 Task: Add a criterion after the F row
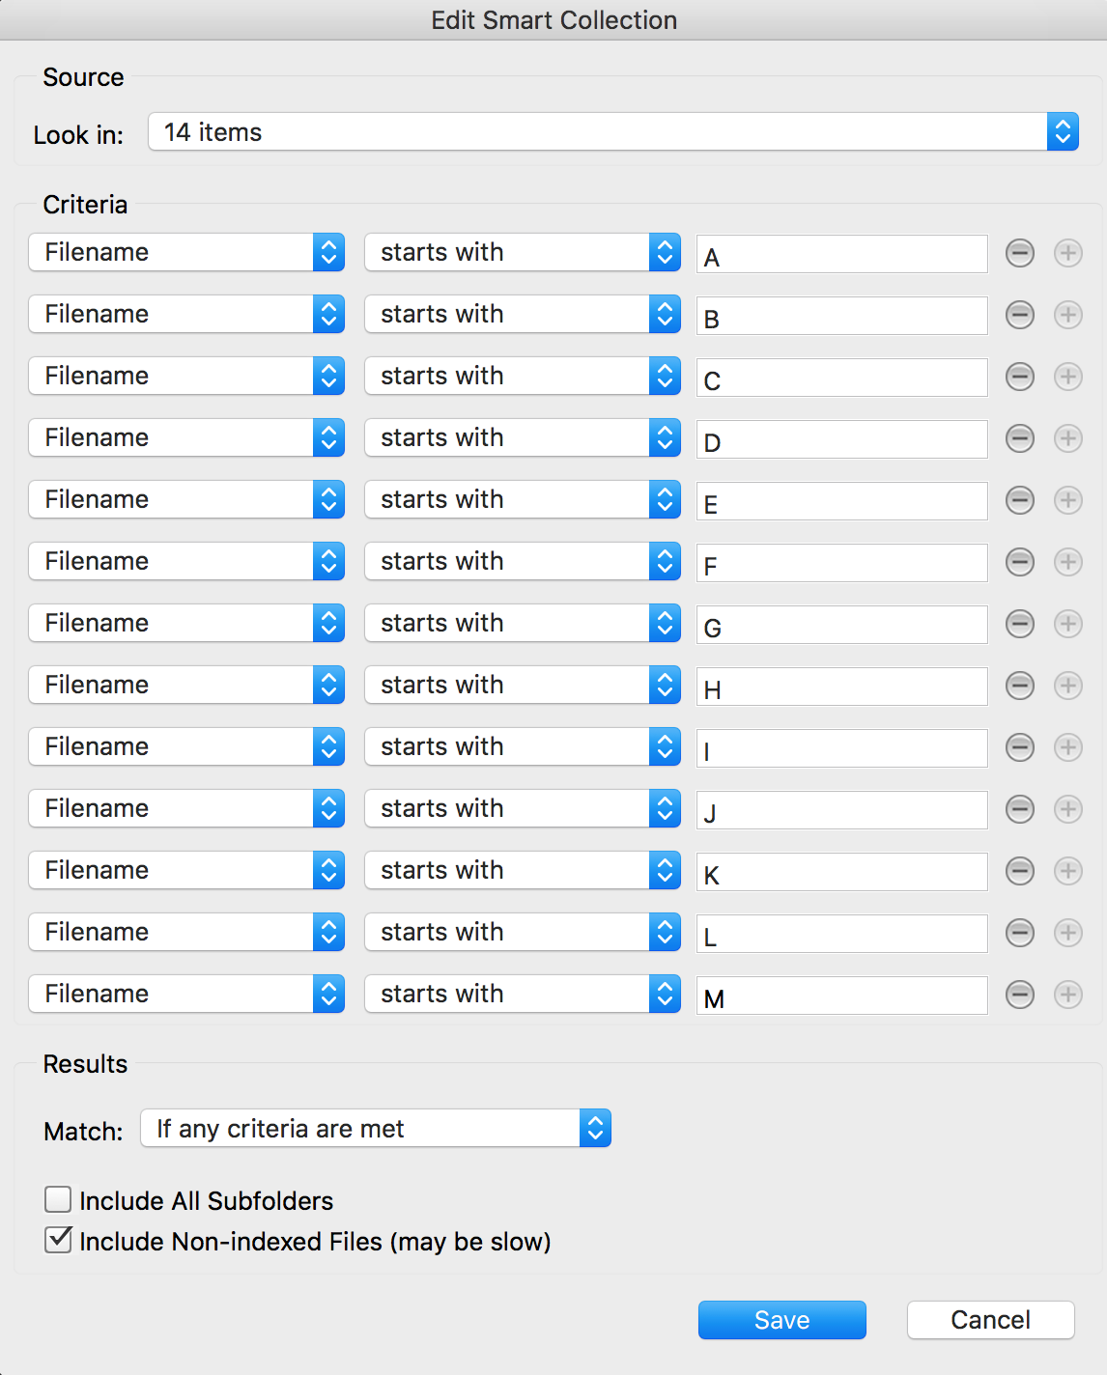click(1068, 562)
